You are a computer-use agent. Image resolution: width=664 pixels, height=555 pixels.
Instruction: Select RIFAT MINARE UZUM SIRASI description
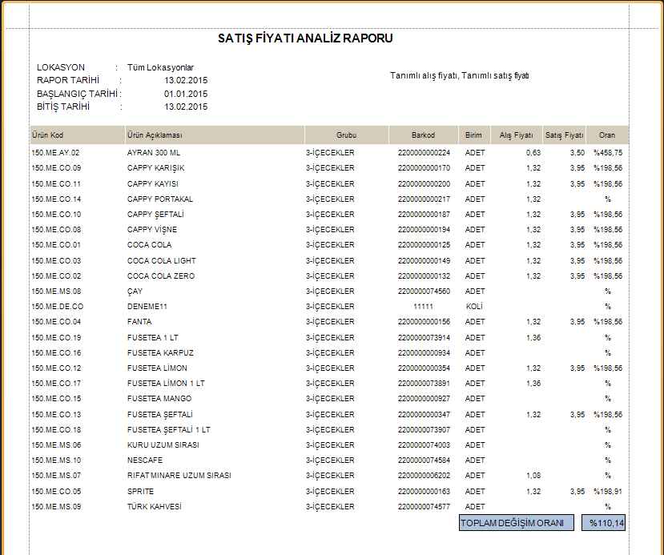click(x=179, y=476)
